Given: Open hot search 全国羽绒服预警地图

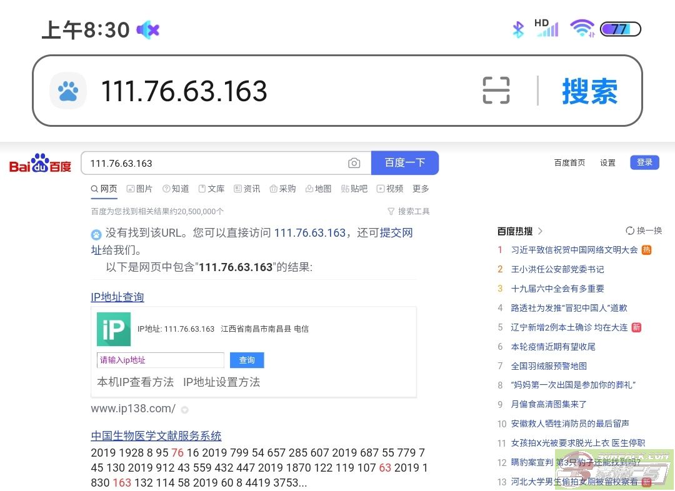Looking at the screenshot, I should point(549,366).
